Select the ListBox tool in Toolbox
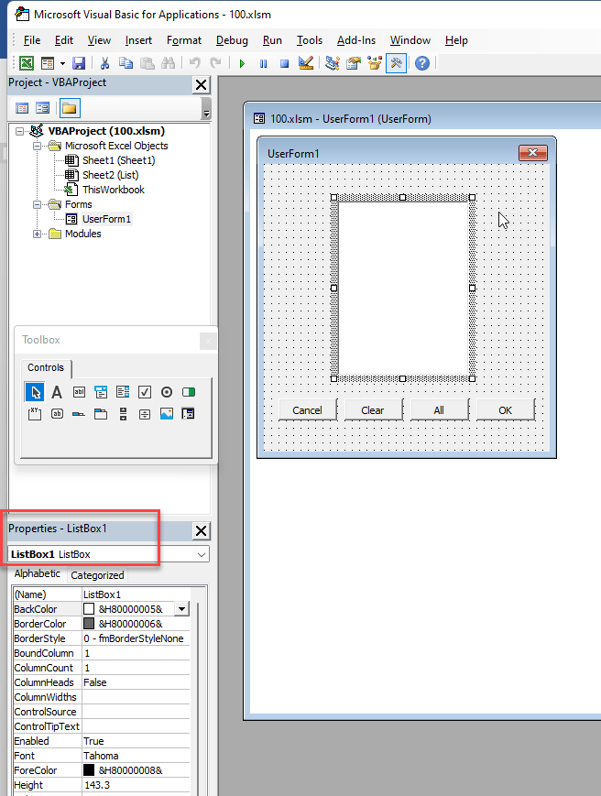Screen dimensions: 601x796 coord(123,392)
